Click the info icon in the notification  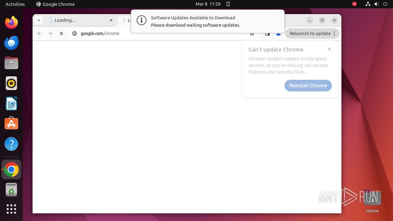[x=142, y=21]
